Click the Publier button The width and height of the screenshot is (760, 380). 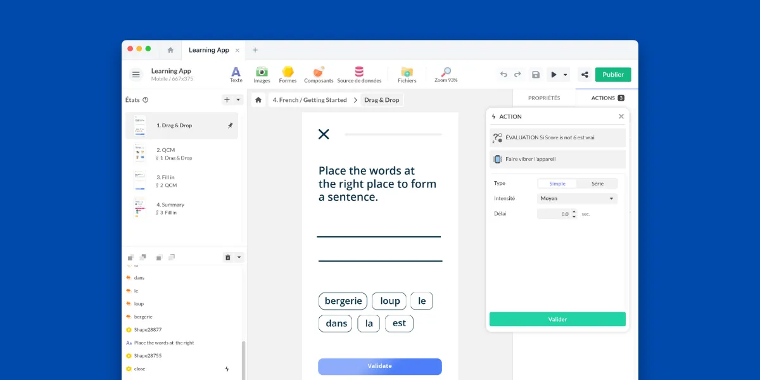click(613, 75)
